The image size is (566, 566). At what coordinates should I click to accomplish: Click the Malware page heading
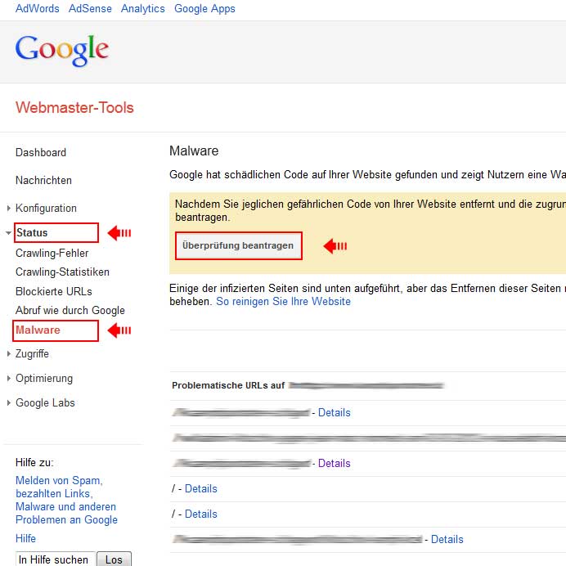click(194, 150)
